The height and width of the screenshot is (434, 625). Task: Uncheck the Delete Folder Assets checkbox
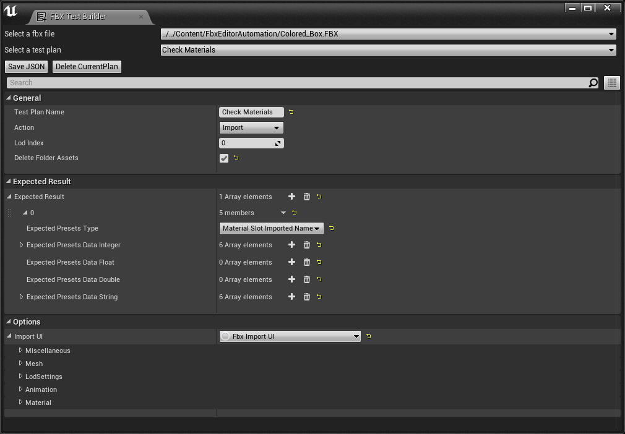point(224,158)
